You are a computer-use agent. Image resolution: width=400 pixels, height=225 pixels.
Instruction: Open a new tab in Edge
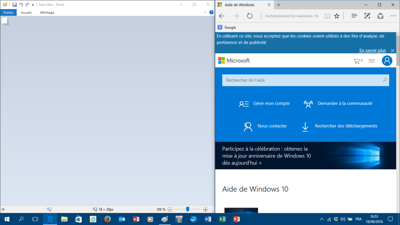click(x=279, y=5)
